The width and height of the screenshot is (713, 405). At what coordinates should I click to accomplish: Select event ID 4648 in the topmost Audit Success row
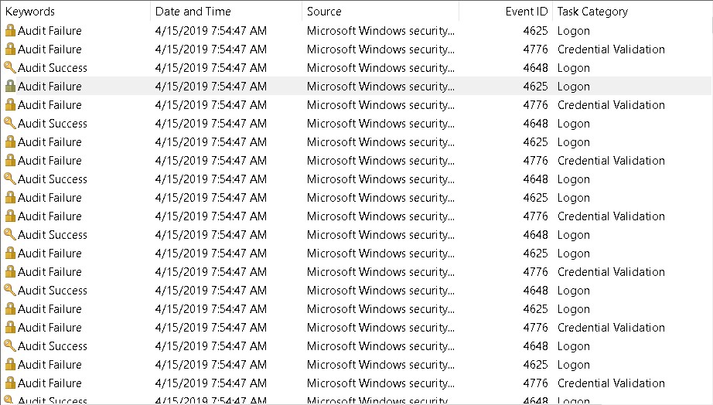point(535,68)
